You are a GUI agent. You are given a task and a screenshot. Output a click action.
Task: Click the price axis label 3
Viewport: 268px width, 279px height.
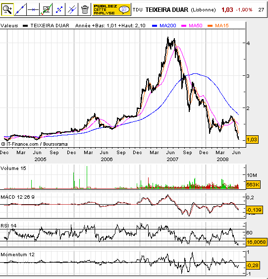pyautogui.click(x=248, y=76)
